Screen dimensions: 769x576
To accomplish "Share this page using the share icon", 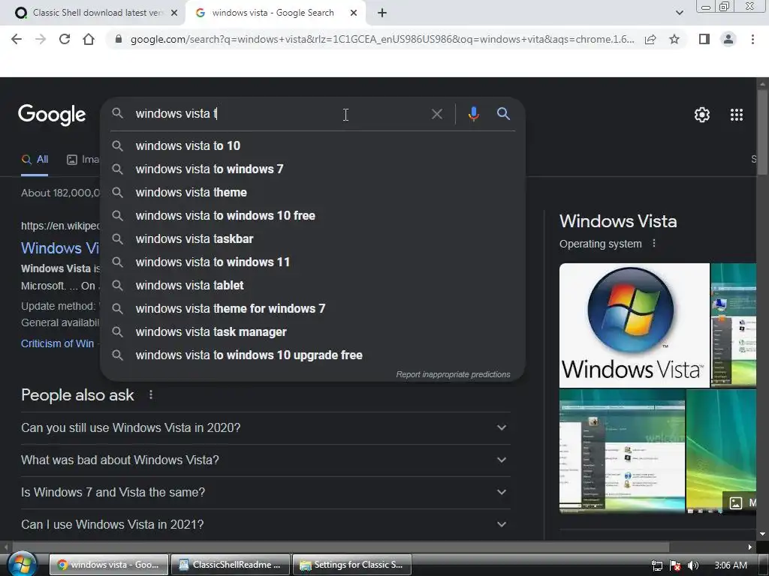I will [650, 39].
